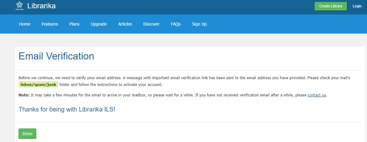Click the bold Note: label

coord(24,95)
